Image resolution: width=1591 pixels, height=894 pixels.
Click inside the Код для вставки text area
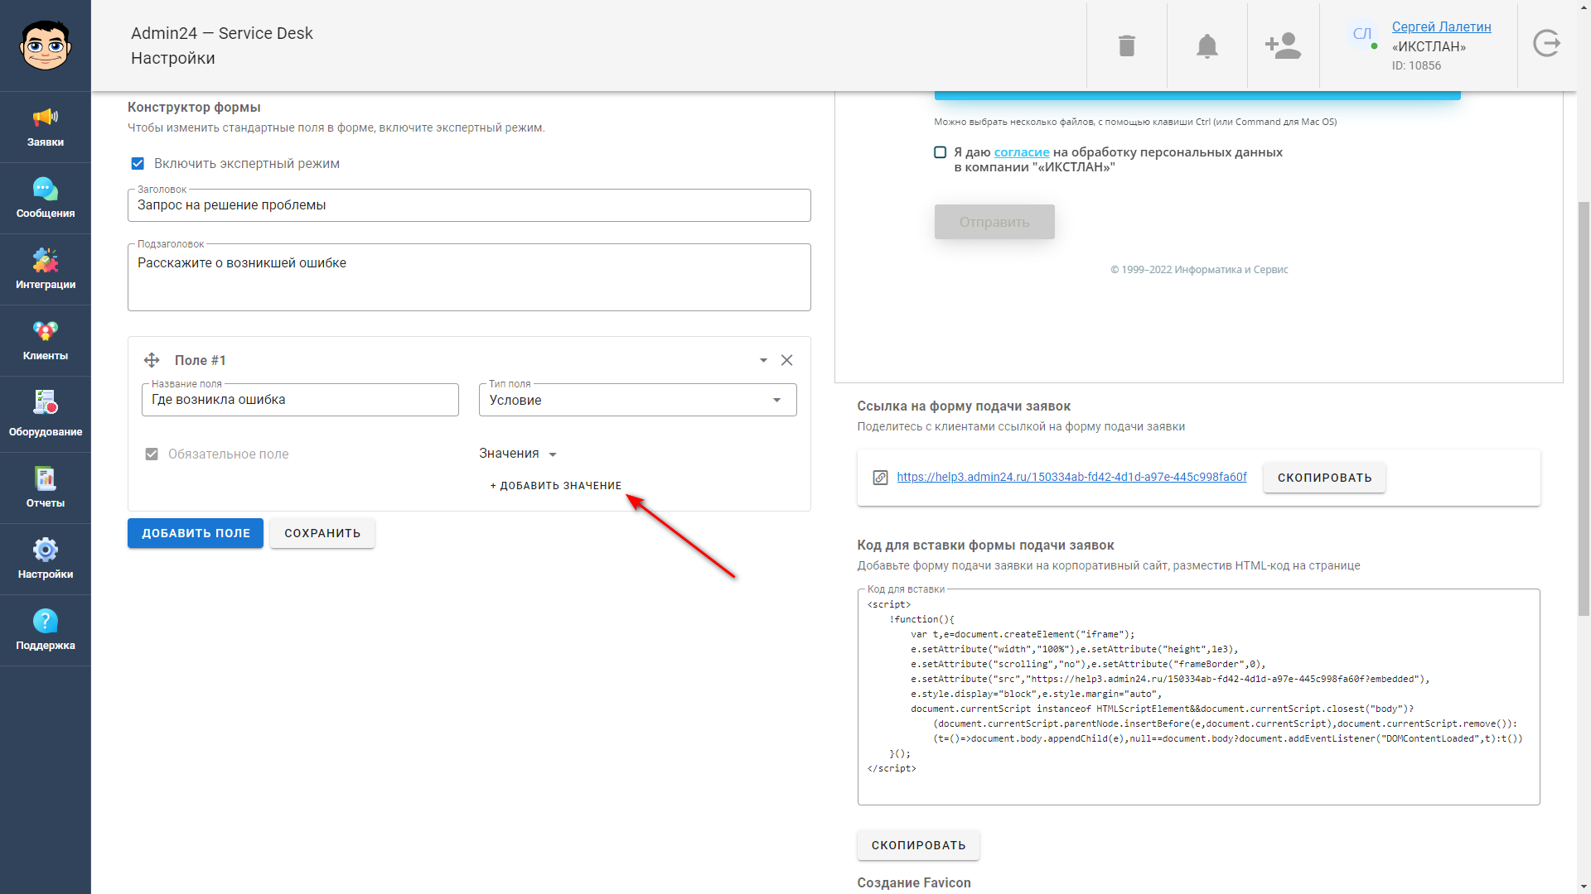coord(1198,697)
